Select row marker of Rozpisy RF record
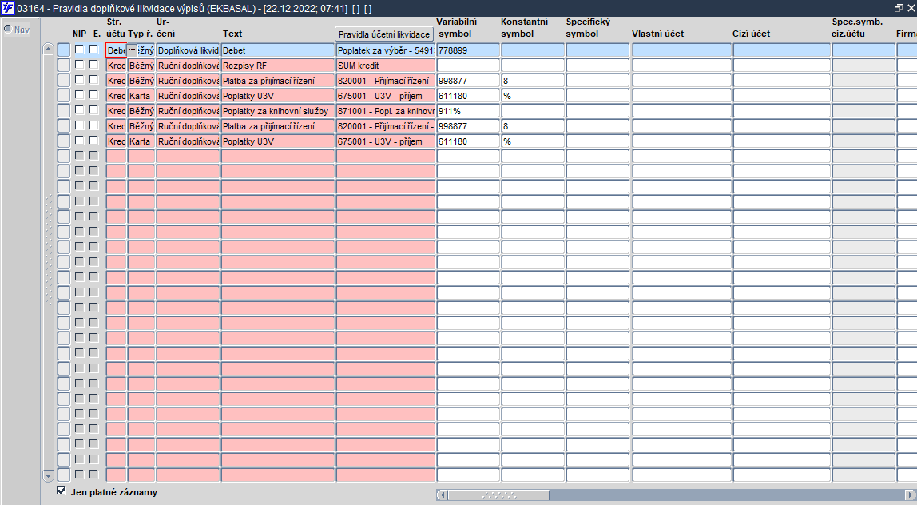This screenshot has height=505, width=917. click(64, 66)
